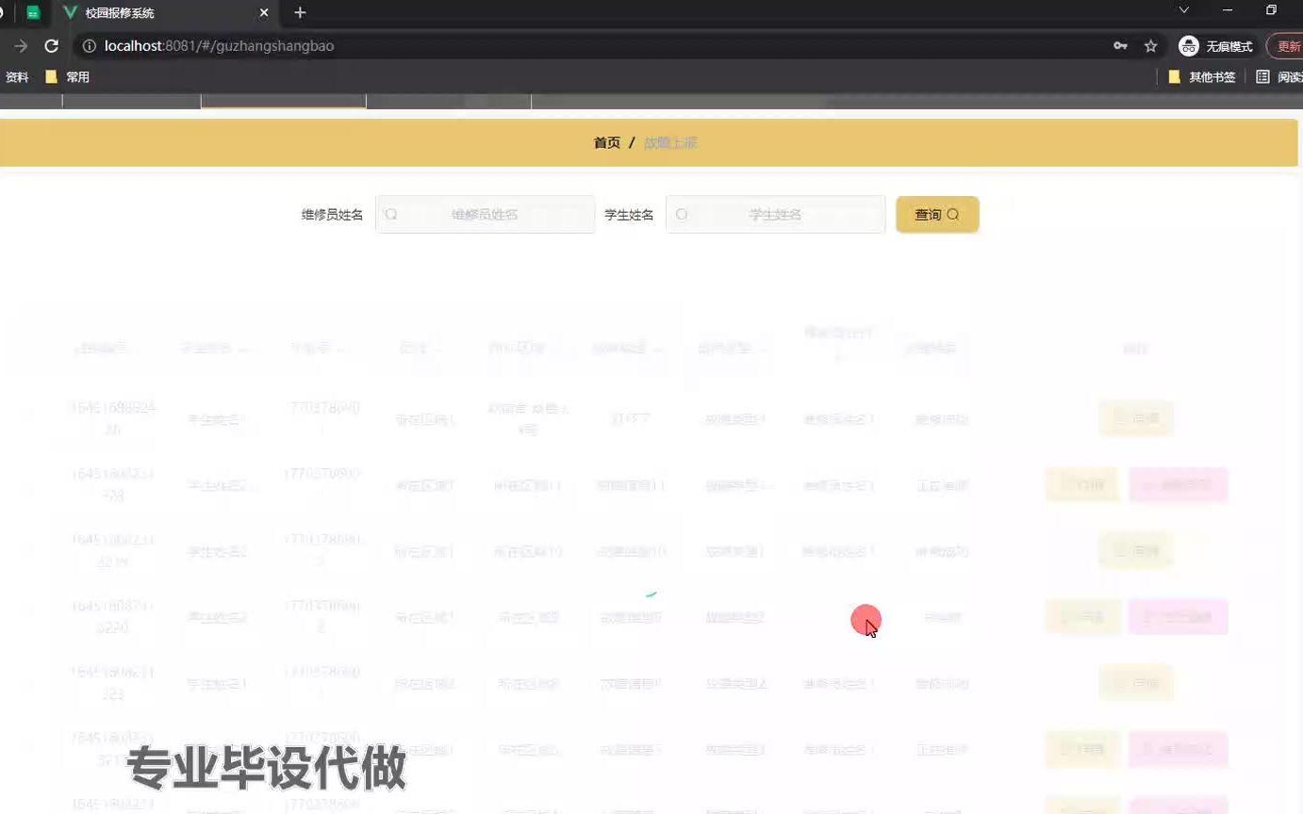This screenshot has height=814, width=1303.
Task: Restore down the browser window
Action: [1271, 10]
